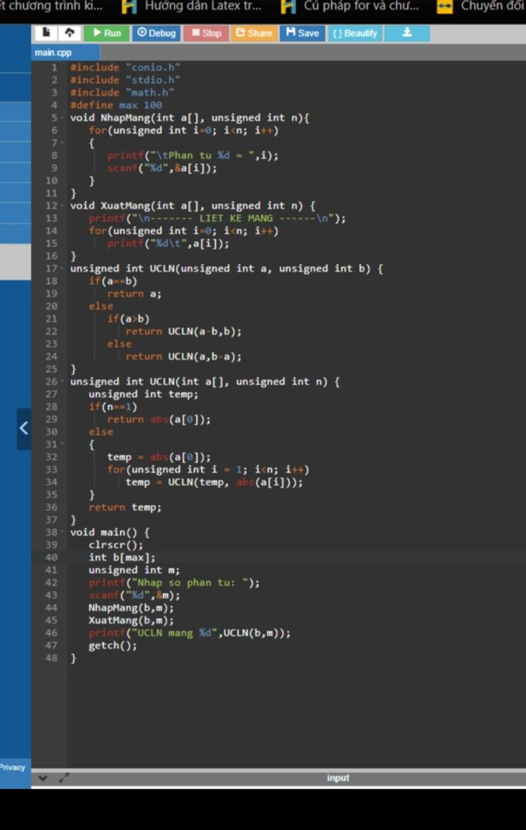
Task: Fold the else block at line 31
Action: click(63, 444)
